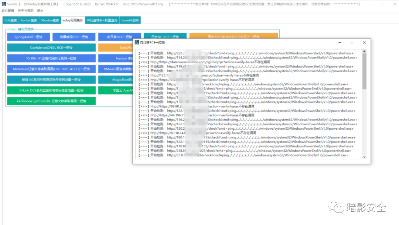Click the 孚盟云 AjaxM button
The width and height of the screenshot is (399, 225).
(116, 90)
